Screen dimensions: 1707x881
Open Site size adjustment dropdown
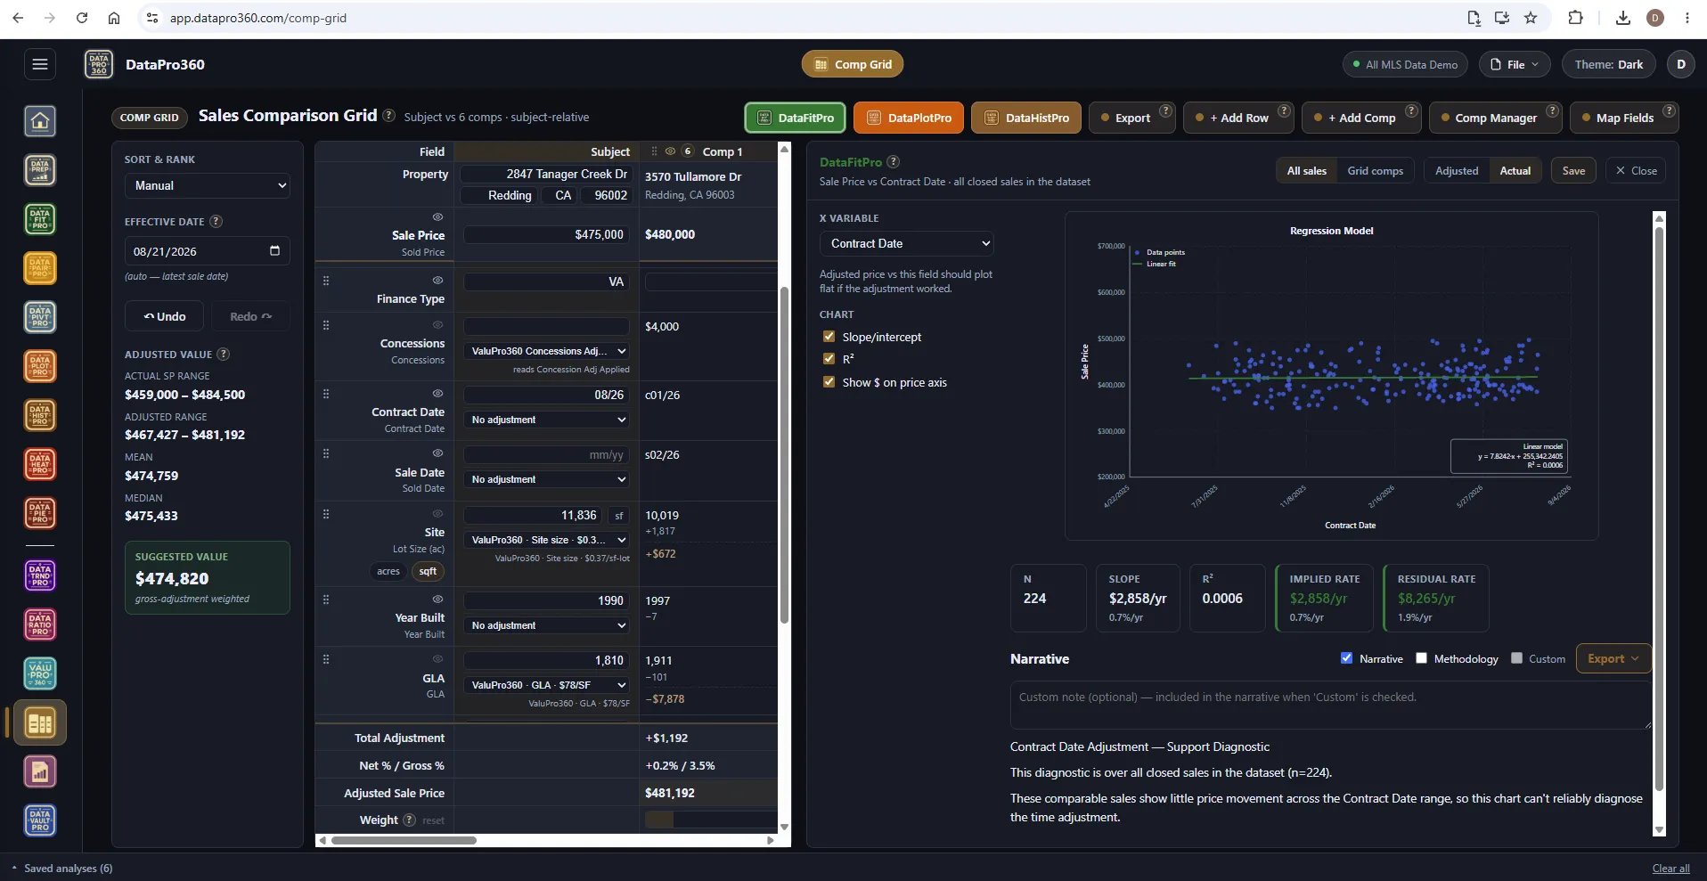548,540
